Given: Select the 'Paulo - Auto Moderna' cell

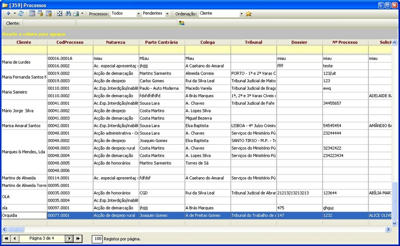Looking at the screenshot, I should 162,88.
